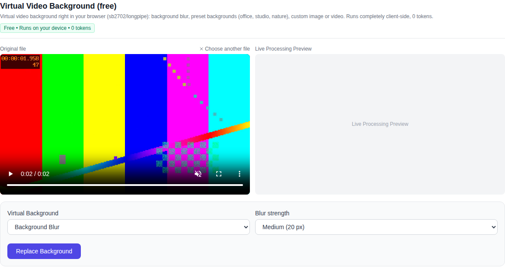Enter fullscreen video mode
This screenshot has height=275, width=505.
point(219,174)
